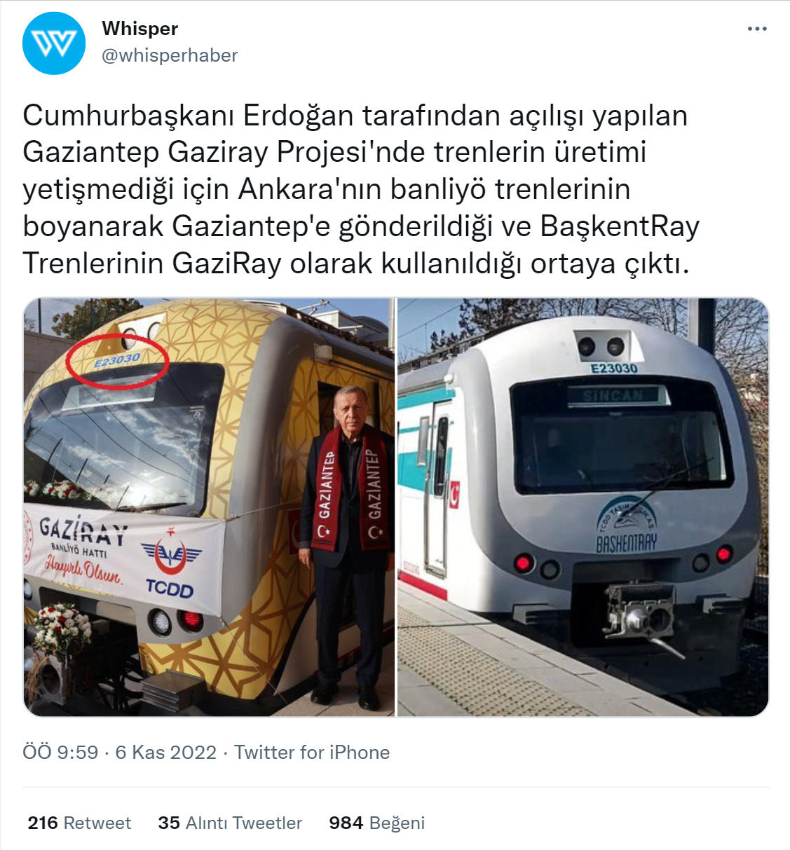Open the Whisper profile avatar

tap(54, 43)
